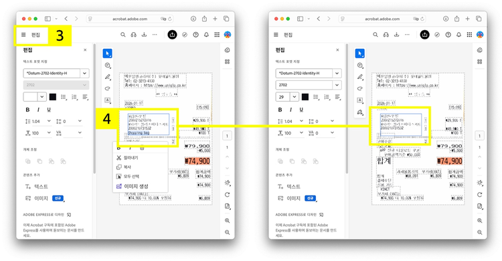Click download icon in left window header
Image resolution: width=502 pixels, height=261 pixels.
tap(144, 35)
